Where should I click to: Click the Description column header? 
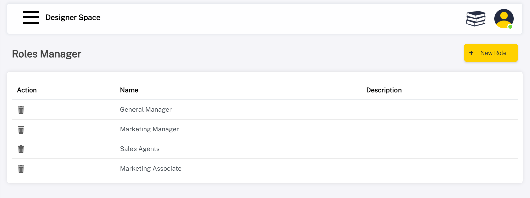[x=384, y=90]
